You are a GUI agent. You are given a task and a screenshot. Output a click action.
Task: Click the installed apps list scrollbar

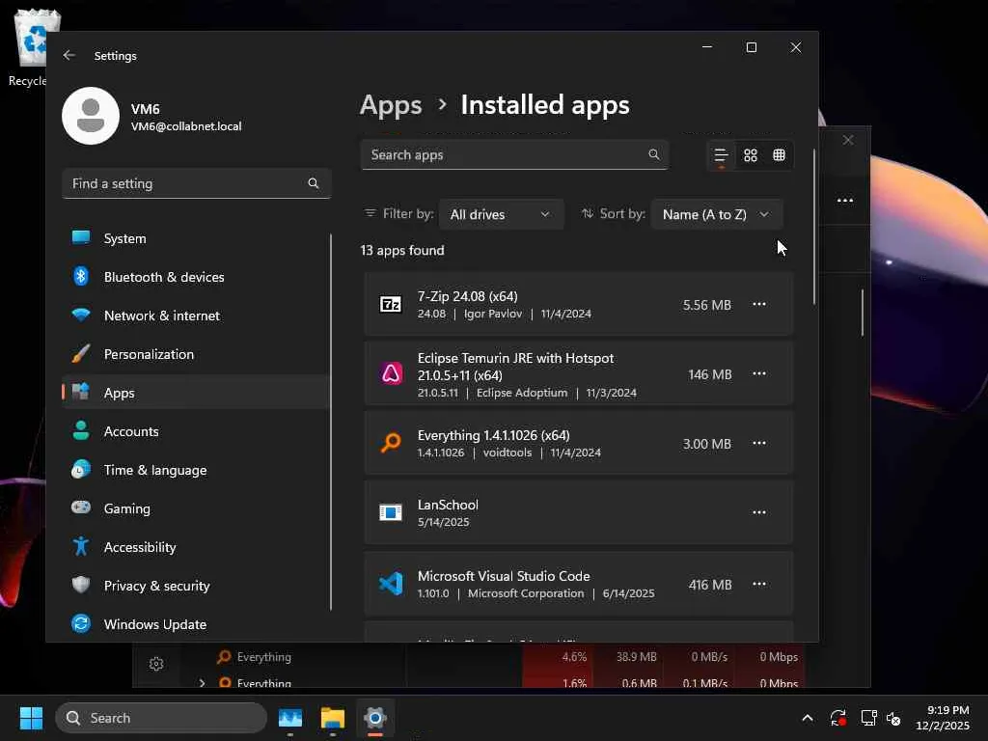tap(814, 227)
